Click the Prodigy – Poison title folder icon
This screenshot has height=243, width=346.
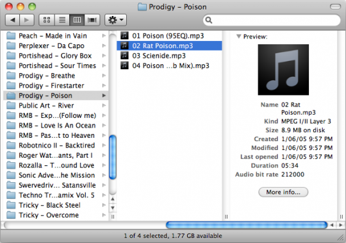tap(142, 7)
